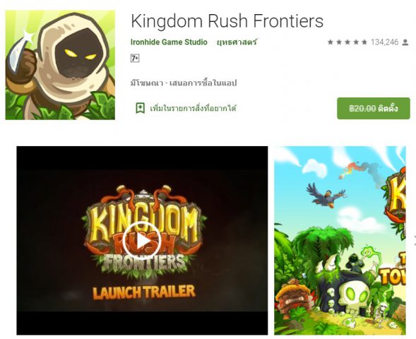Click the มีโฆษณา contains ads notice
The width and height of the screenshot is (416, 339).
(146, 83)
